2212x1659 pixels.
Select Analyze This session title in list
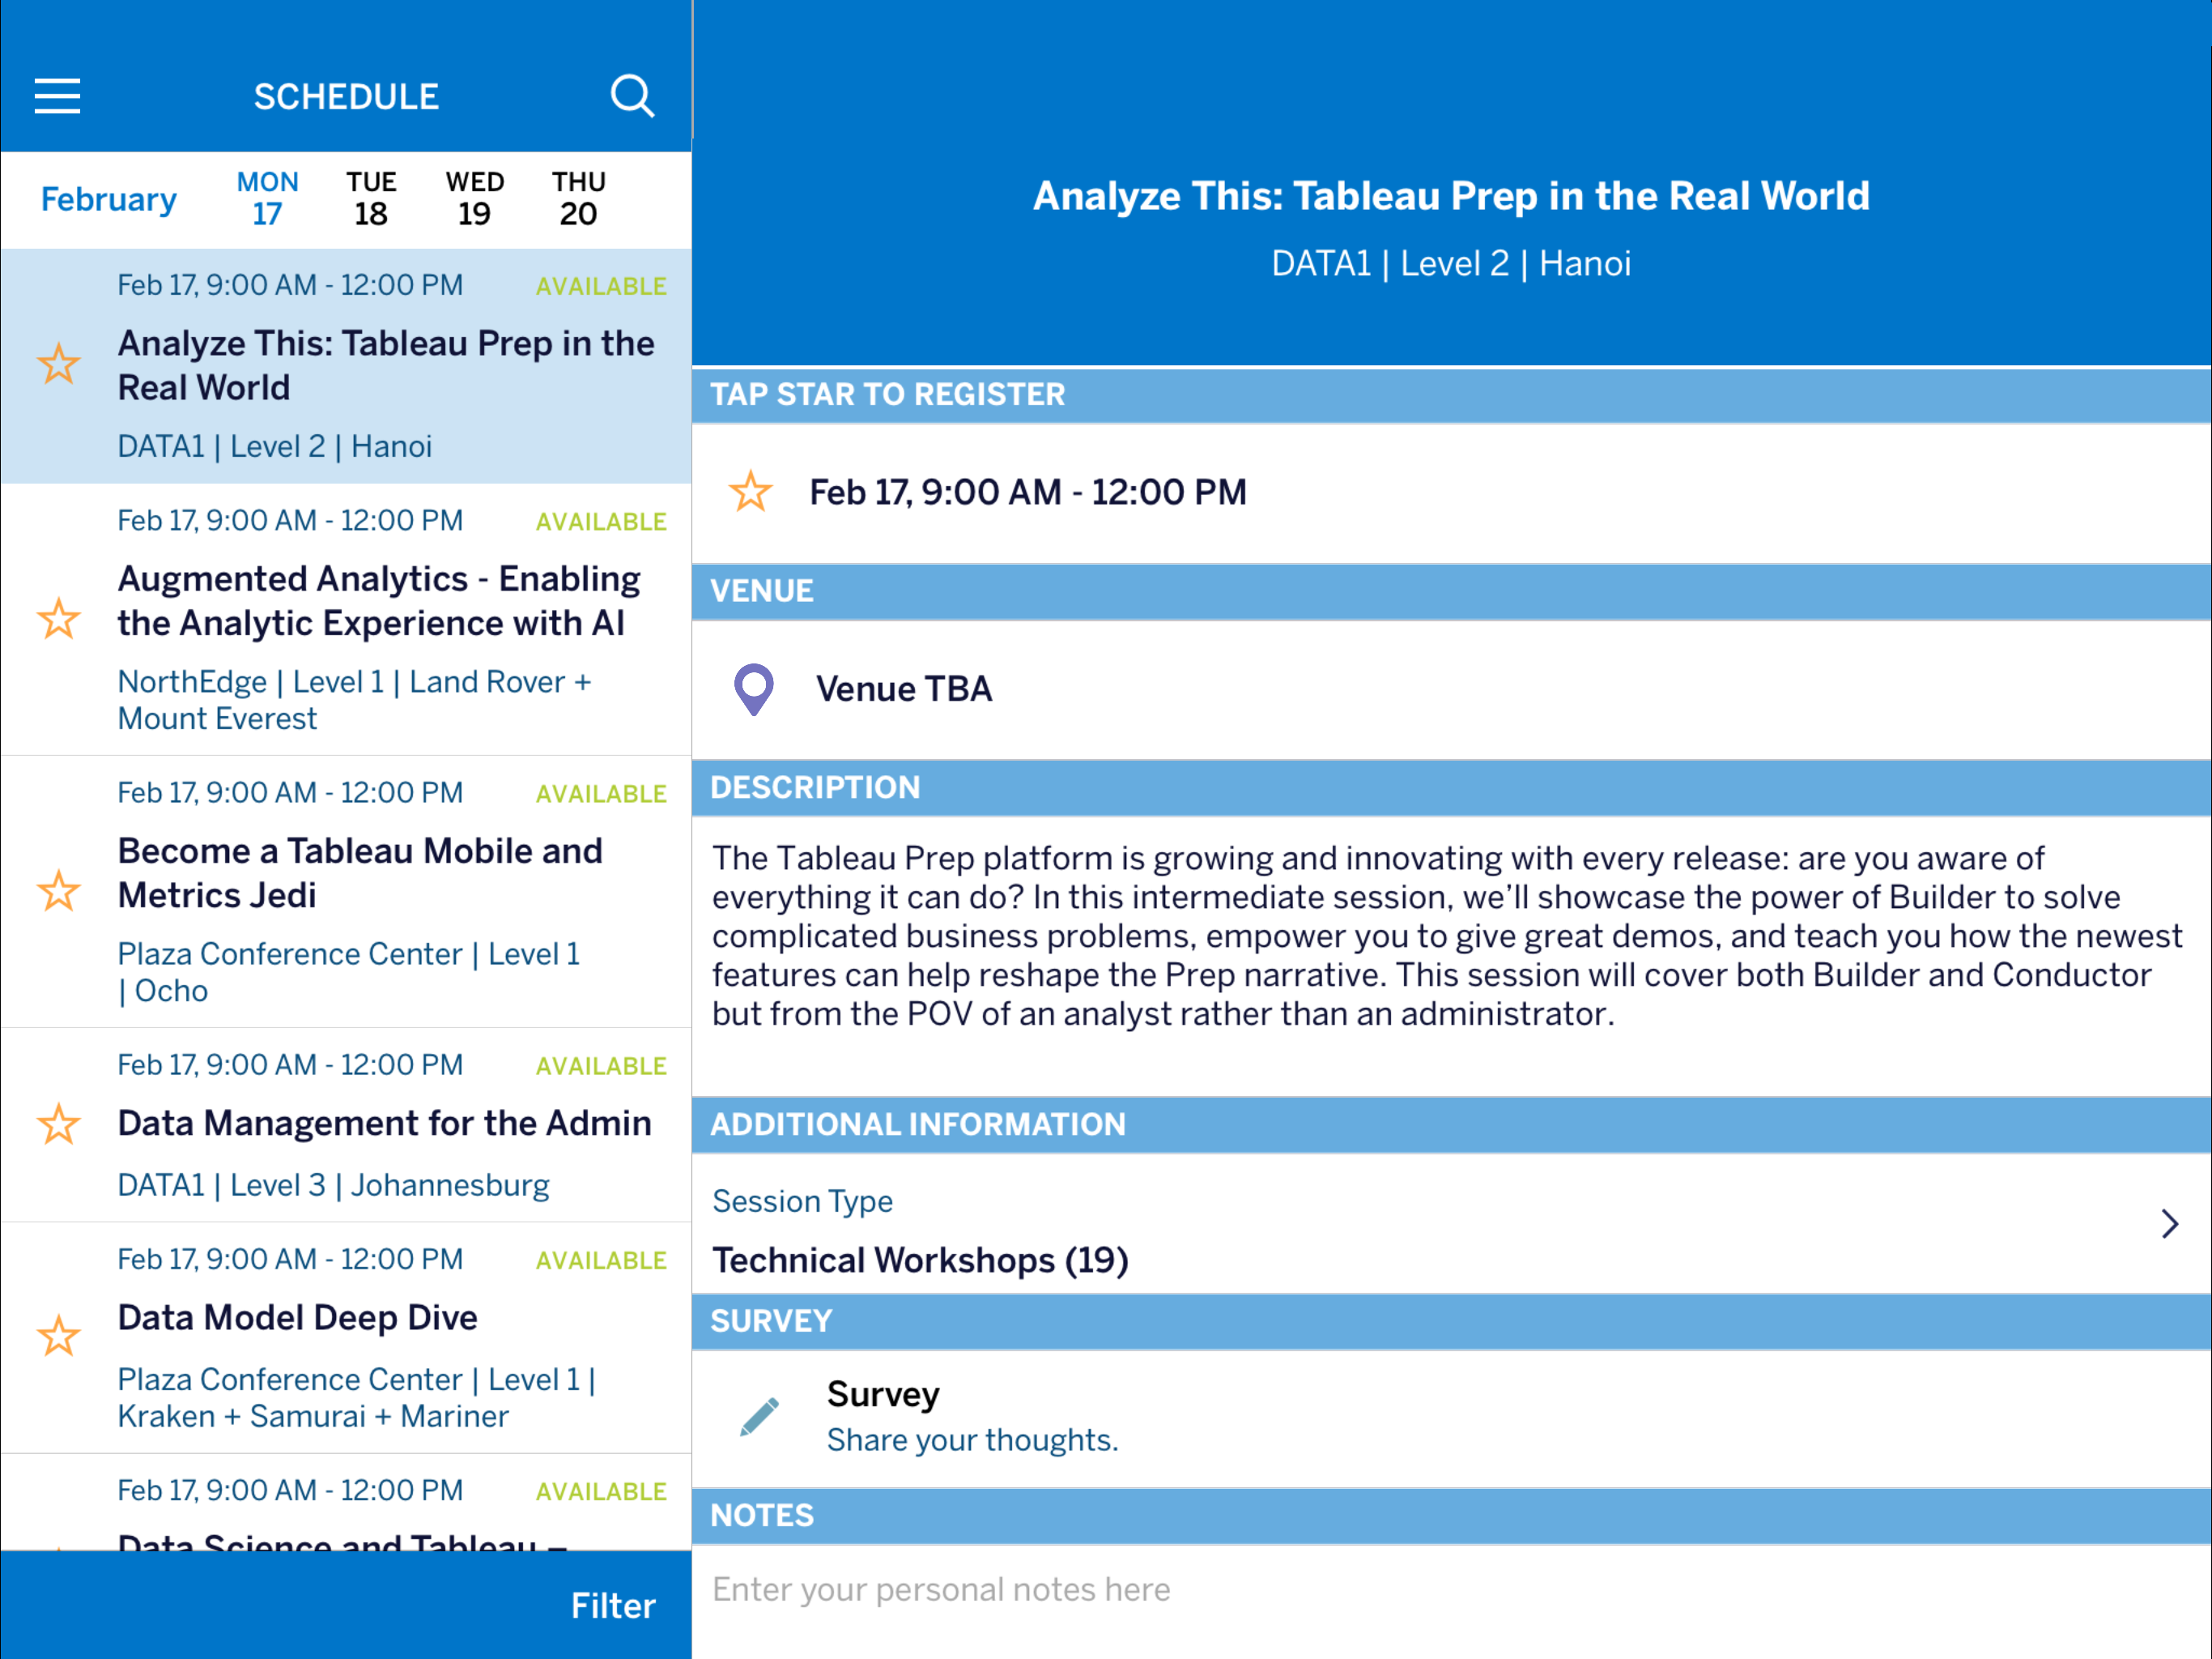[386, 365]
